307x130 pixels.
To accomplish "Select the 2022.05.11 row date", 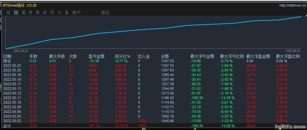I will pos(12,98).
